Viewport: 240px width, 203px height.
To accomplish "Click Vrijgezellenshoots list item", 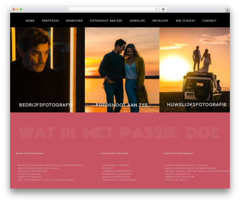I will point(115,177).
